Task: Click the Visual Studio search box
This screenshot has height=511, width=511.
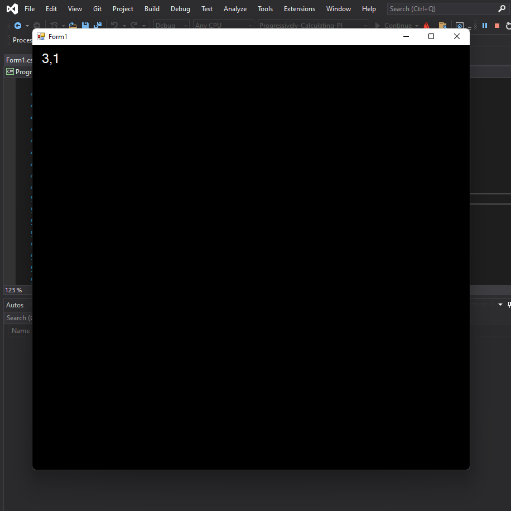Action: click(440, 8)
